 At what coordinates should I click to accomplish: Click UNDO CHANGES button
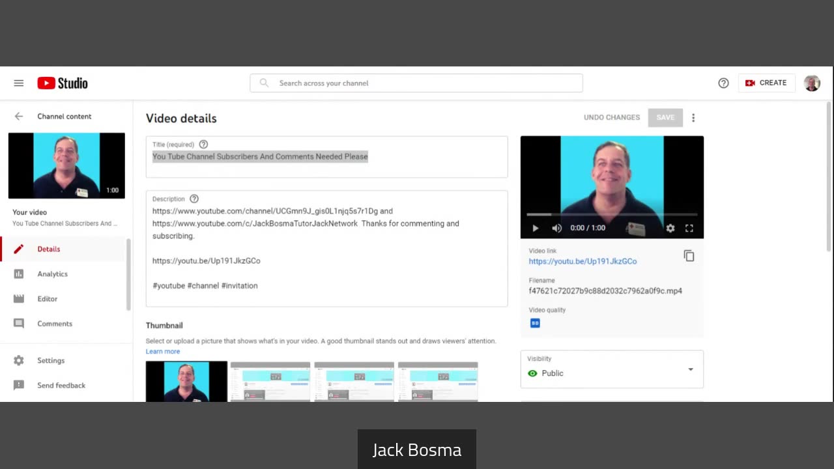(612, 117)
